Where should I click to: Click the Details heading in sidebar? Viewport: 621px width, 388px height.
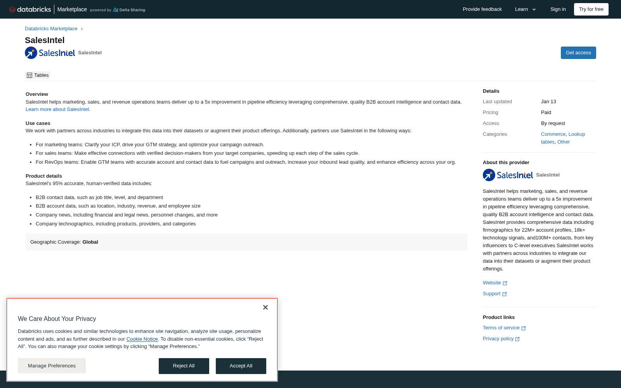tap(491, 91)
